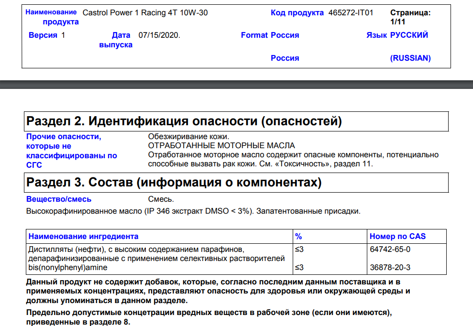473x326 pixels.
Task: Click the language value 'РУССКИЙ'
Action: [x=409, y=35]
